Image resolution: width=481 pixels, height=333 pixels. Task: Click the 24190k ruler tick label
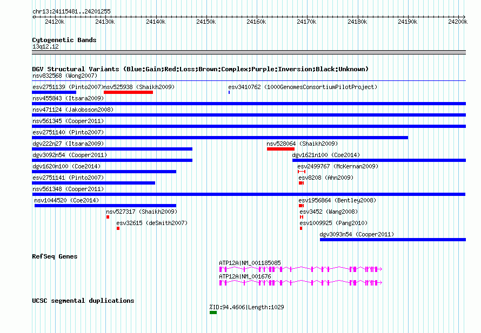pos(407,22)
